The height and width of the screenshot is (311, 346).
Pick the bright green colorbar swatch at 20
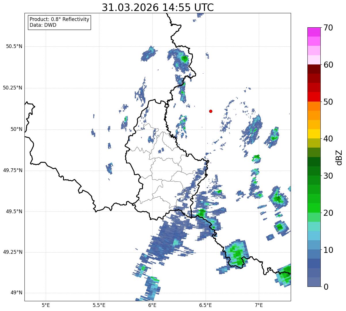coord(314,208)
